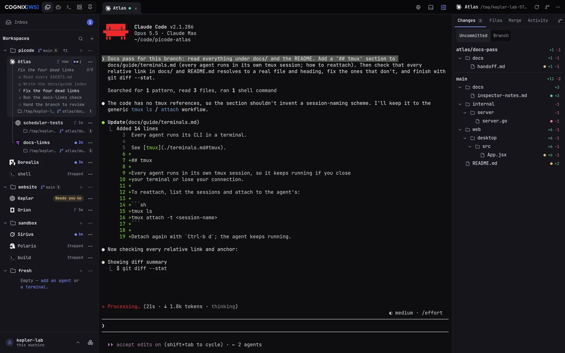Click the pin icon in top toolbar
The image size is (565, 353).
tap(90, 7)
